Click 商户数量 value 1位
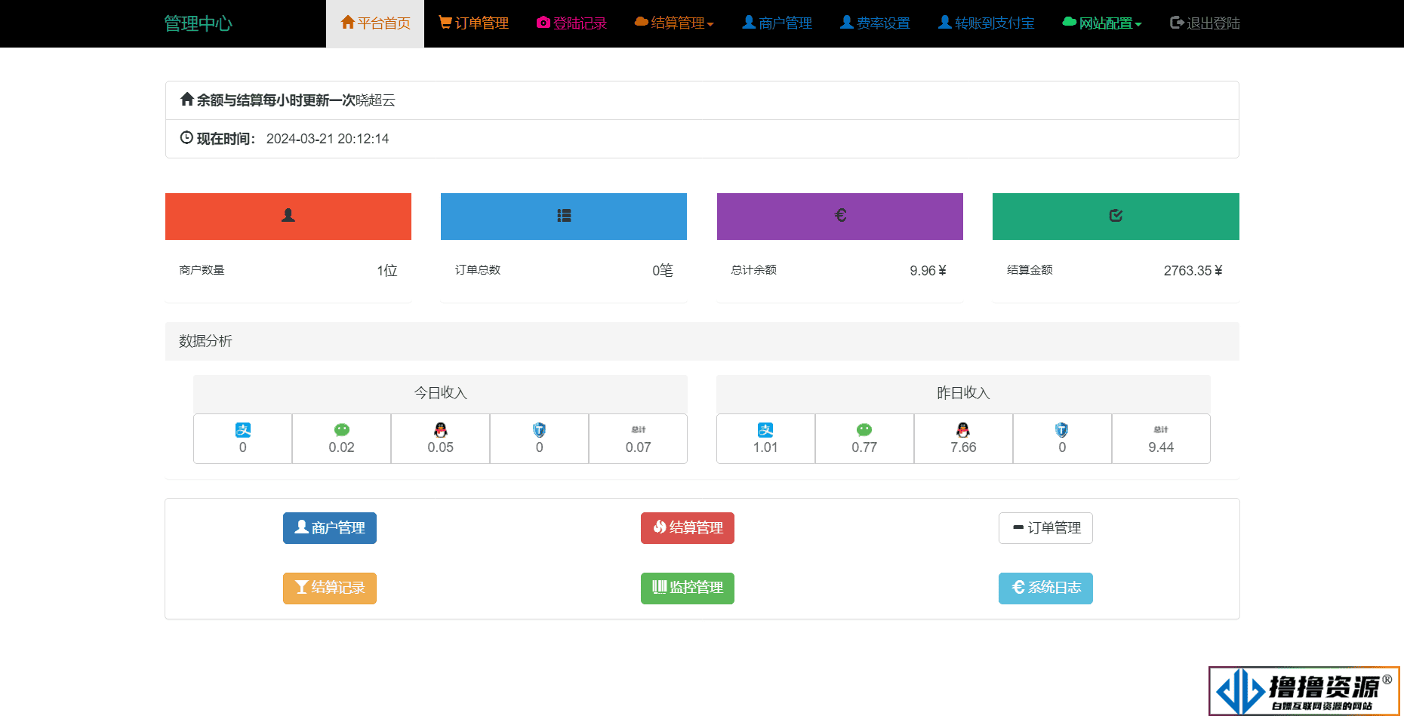 (387, 271)
